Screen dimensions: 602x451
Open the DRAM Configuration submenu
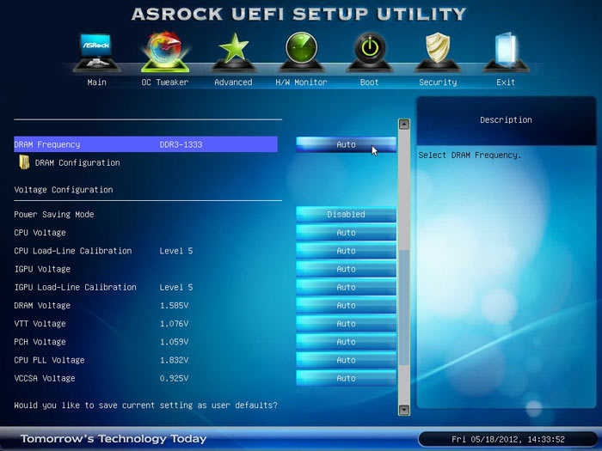coord(77,162)
